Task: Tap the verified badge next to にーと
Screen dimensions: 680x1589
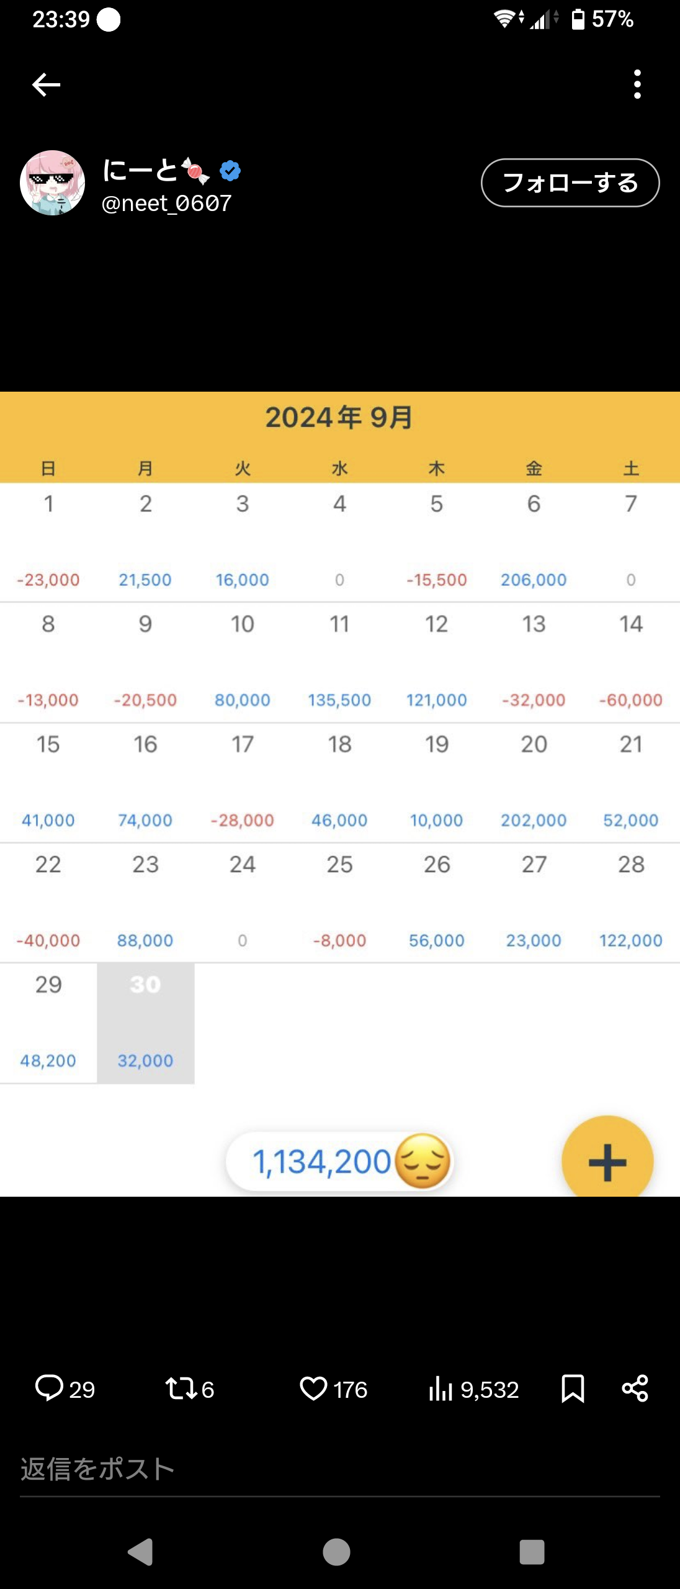Action: click(230, 170)
